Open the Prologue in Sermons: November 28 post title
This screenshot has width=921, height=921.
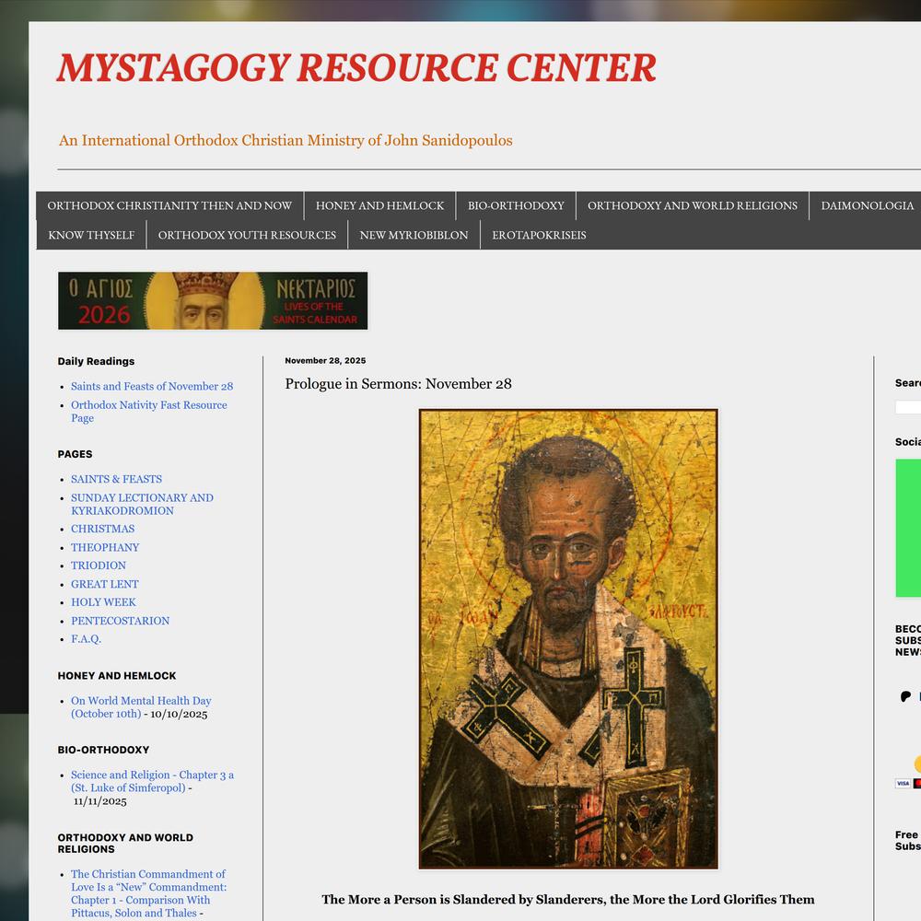click(398, 384)
